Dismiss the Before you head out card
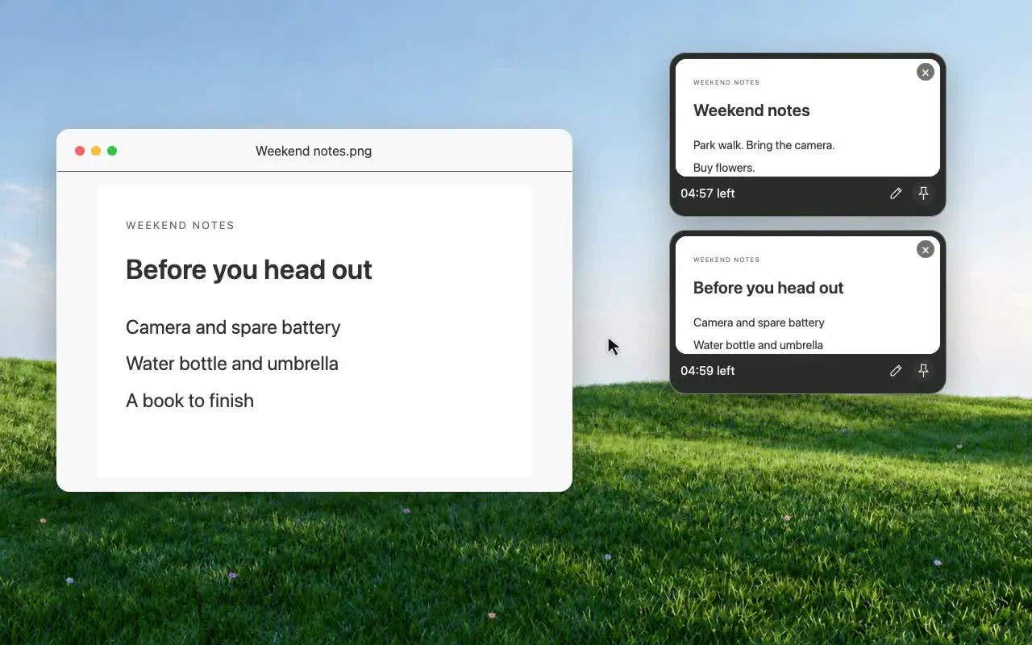 (x=926, y=250)
